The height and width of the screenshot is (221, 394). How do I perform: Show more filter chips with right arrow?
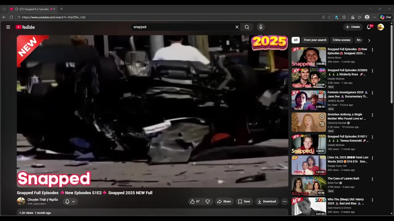pyautogui.click(x=369, y=40)
